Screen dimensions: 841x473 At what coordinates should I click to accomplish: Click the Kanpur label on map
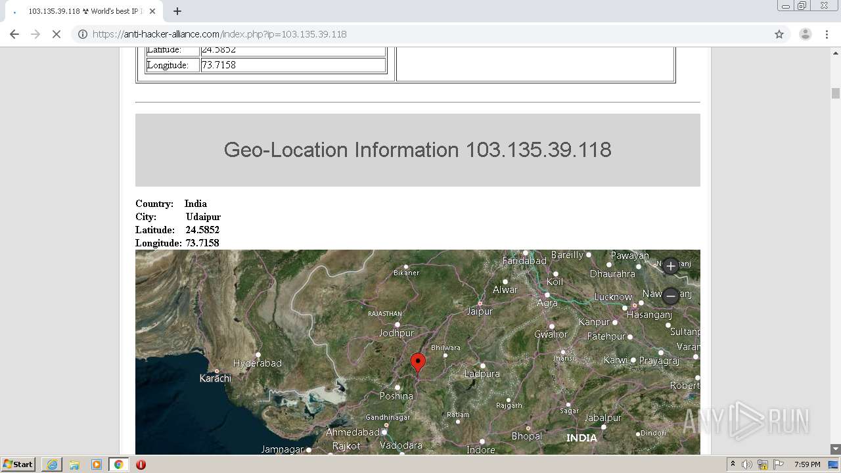(594, 322)
